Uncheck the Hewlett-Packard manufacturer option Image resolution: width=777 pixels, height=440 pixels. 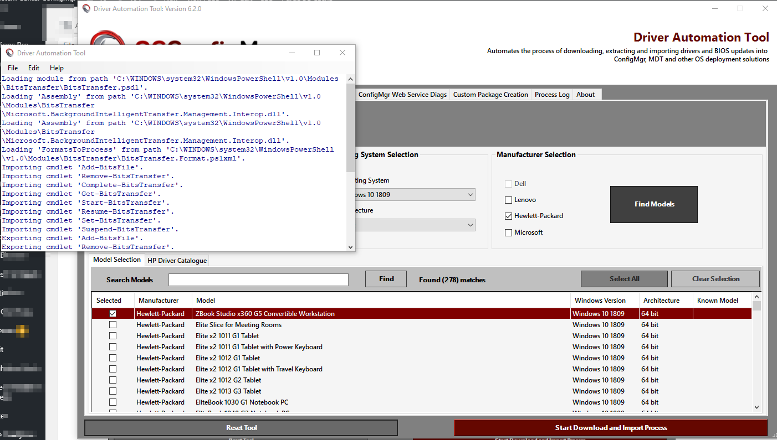[508, 216]
